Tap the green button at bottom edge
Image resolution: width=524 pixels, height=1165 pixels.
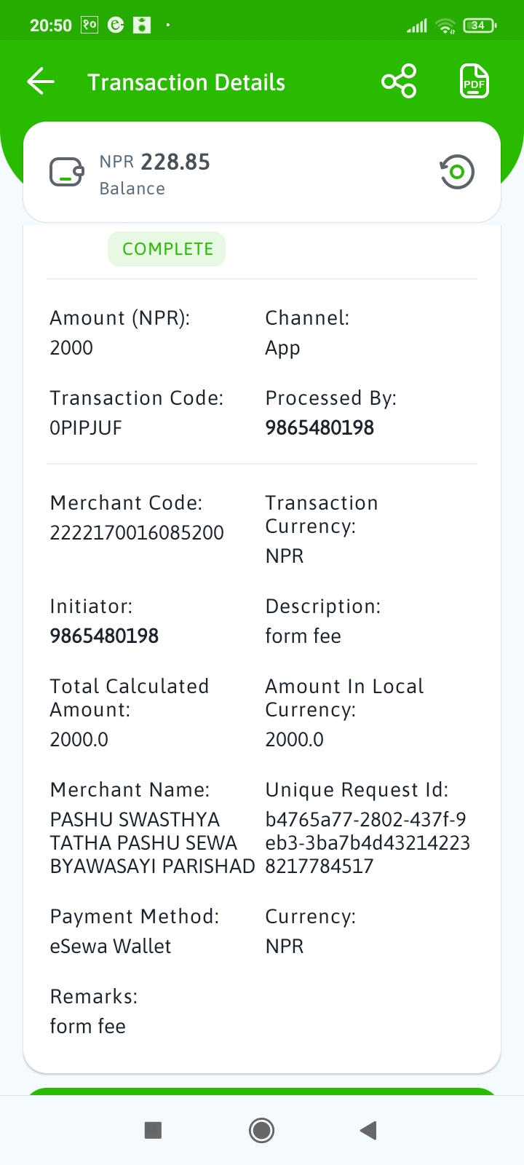[262, 1091]
